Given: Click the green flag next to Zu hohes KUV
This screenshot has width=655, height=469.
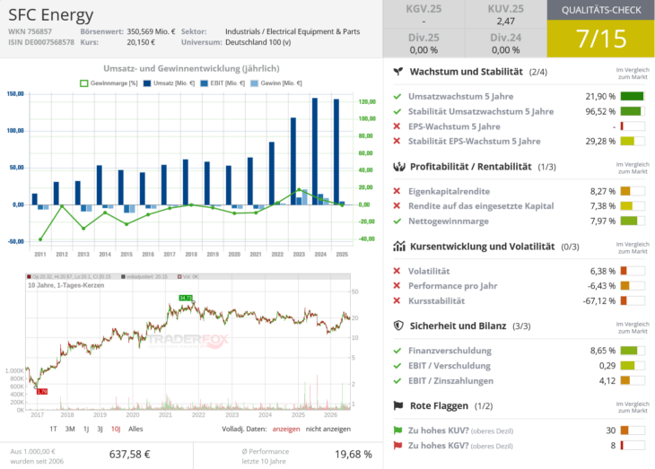Looking at the screenshot, I should (397, 430).
